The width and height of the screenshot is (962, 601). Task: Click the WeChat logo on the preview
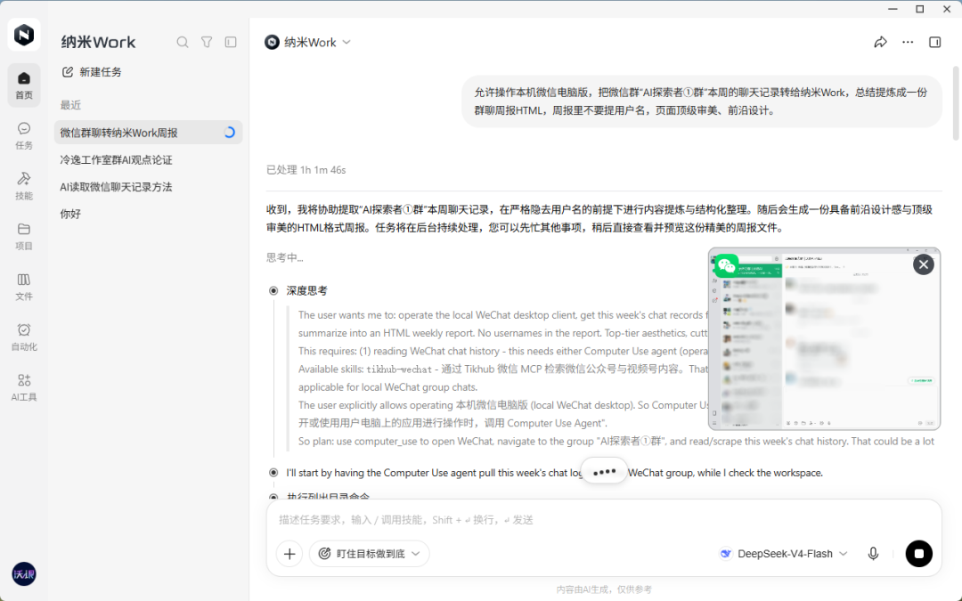727,265
